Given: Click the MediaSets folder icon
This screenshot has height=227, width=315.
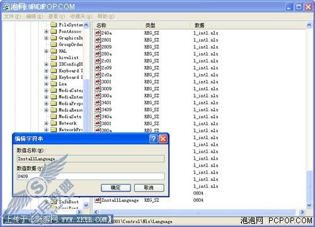Looking at the screenshot, I should click(x=54, y=117).
